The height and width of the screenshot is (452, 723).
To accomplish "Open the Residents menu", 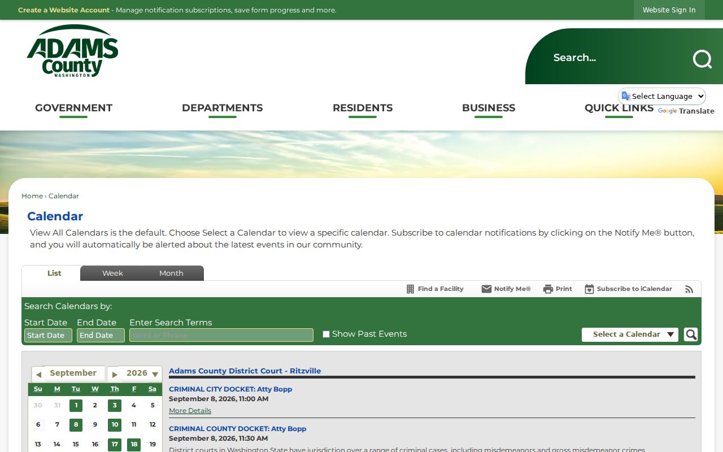I will [363, 108].
